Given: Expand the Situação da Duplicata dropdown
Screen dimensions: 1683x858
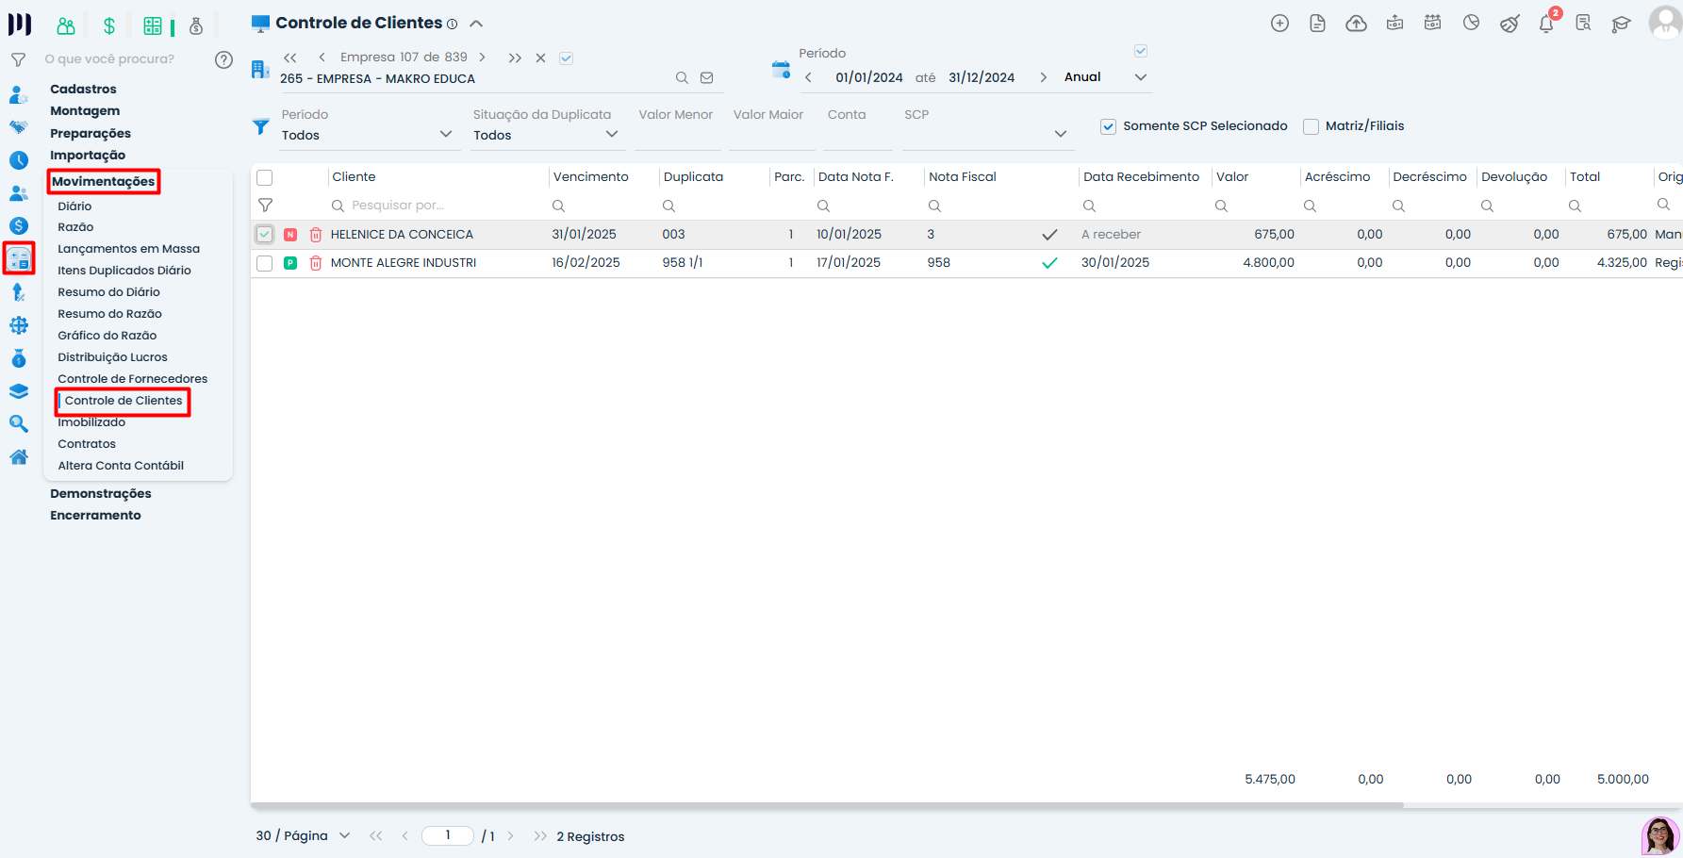Looking at the screenshot, I should (x=611, y=135).
